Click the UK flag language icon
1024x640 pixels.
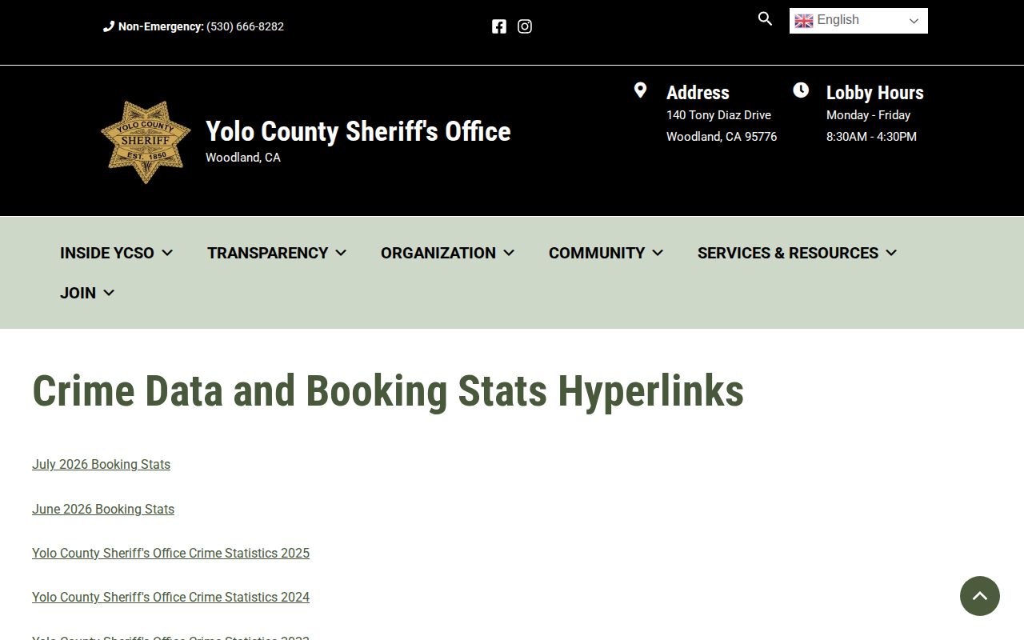point(804,21)
